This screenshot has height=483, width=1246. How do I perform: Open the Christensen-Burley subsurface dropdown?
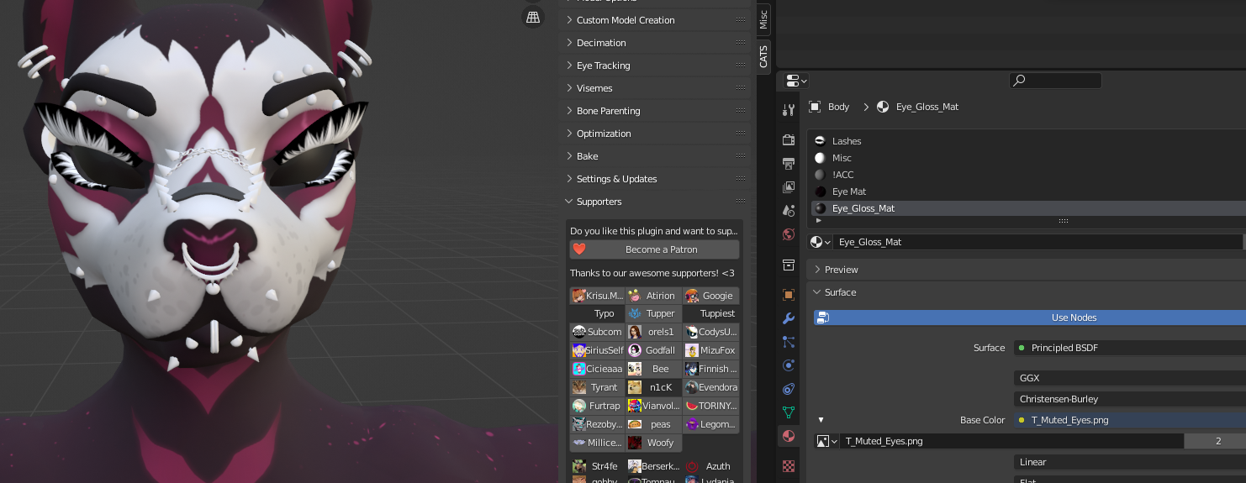1130,399
